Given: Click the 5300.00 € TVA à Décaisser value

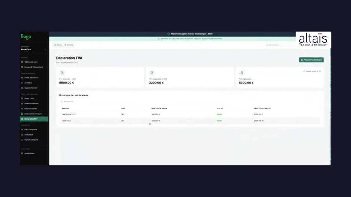Looking at the screenshot, I should pos(246,83).
